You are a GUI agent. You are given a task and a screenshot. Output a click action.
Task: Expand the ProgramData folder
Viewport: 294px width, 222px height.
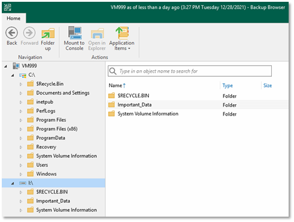[x=21, y=138]
